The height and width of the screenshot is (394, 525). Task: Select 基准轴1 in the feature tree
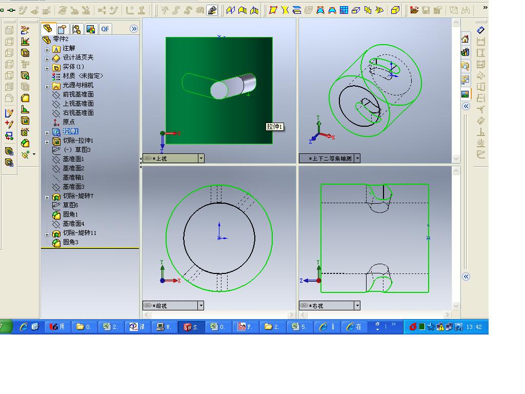pyautogui.click(x=73, y=178)
